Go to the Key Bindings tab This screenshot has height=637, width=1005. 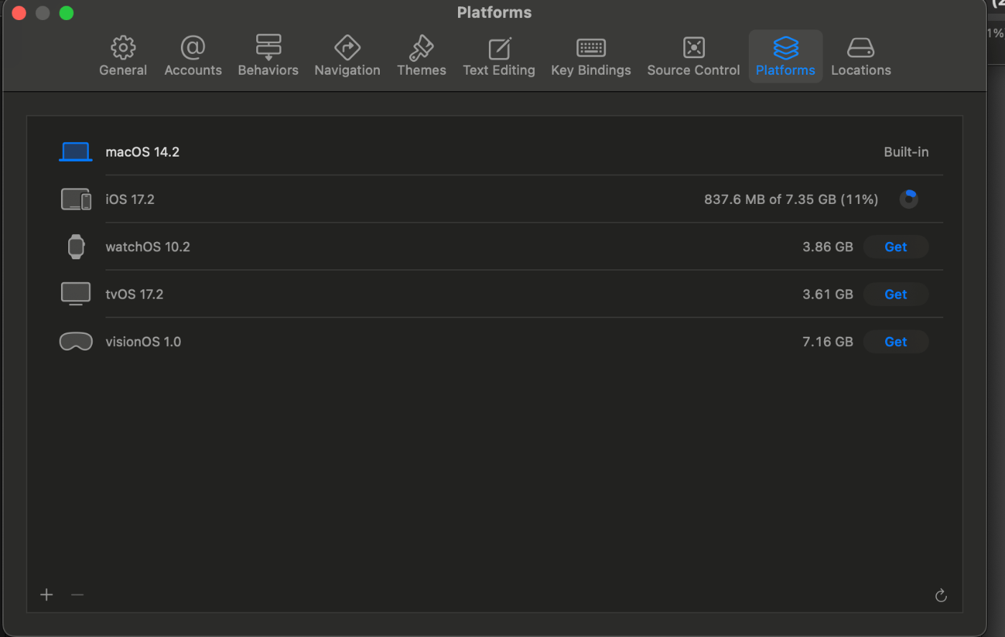click(x=591, y=57)
